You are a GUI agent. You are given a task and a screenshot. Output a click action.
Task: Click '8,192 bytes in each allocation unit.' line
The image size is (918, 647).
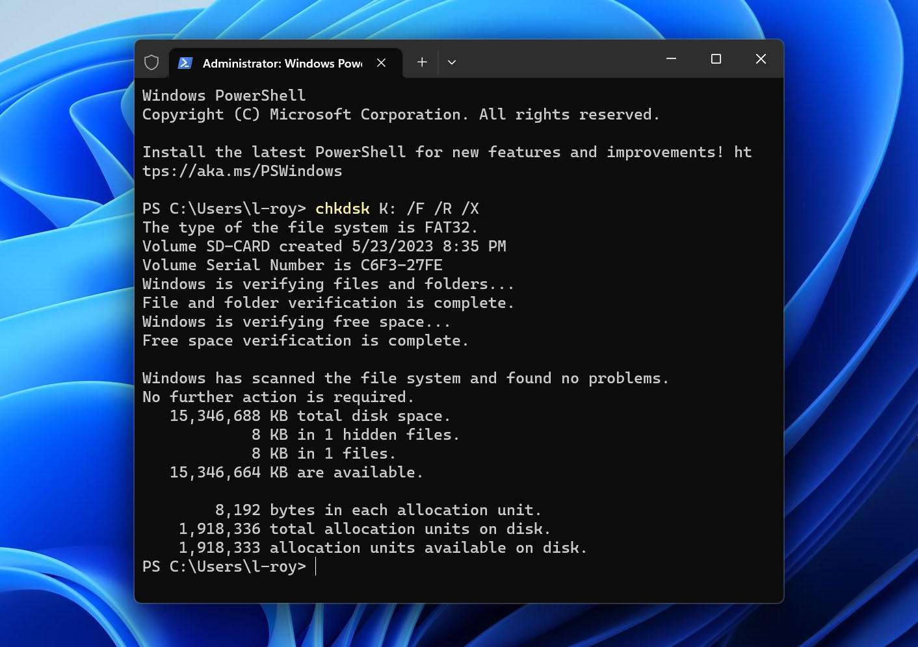click(x=378, y=510)
